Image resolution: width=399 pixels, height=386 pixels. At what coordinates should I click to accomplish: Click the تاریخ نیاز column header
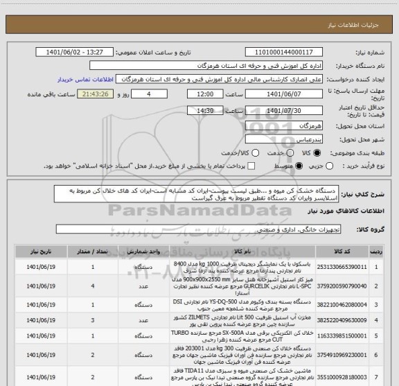pyautogui.click(x=41, y=252)
